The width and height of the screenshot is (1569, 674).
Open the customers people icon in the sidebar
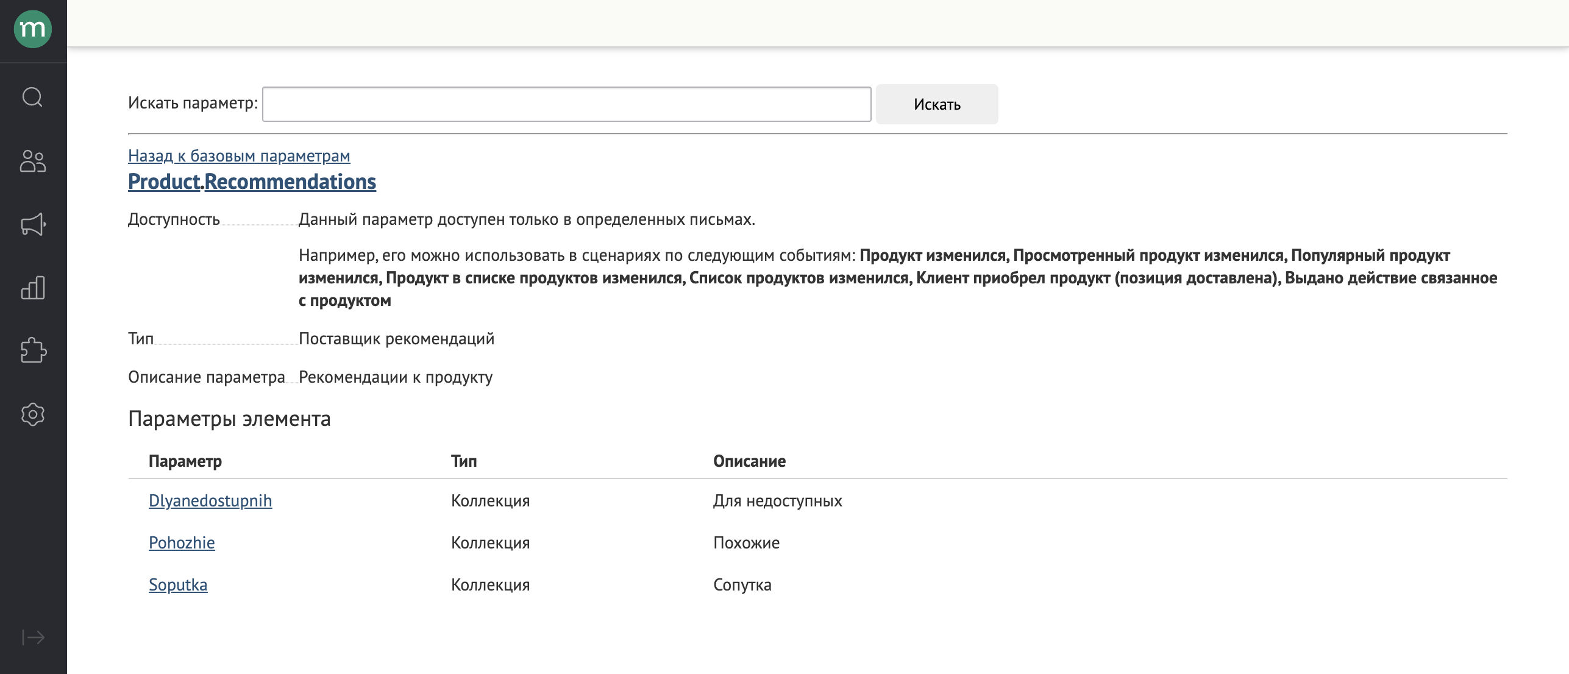tap(33, 161)
